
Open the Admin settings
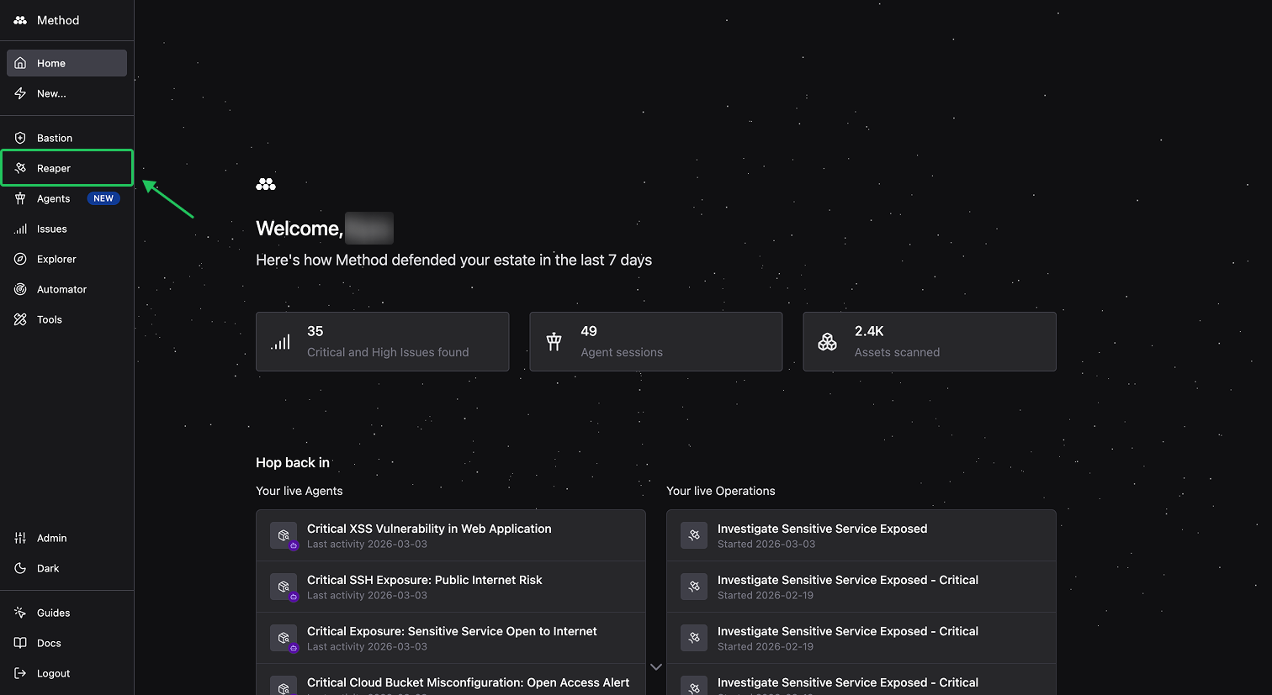[51, 538]
